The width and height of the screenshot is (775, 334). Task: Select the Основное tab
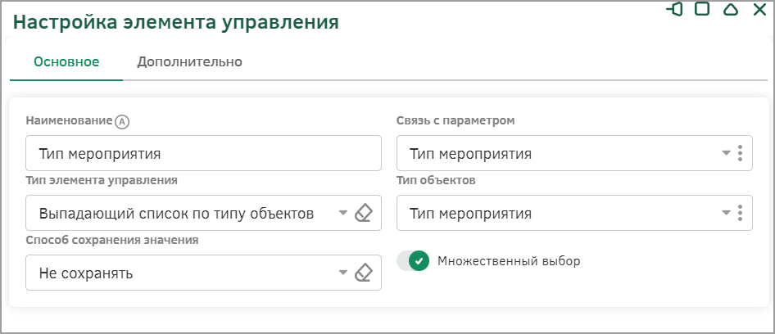tap(66, 62)
